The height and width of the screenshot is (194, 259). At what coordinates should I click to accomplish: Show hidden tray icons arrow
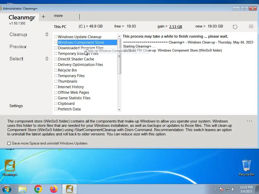(215, 189)
